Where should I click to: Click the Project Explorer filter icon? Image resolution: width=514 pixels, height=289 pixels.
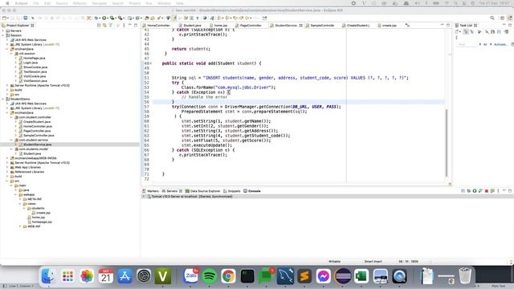point(111,25)
